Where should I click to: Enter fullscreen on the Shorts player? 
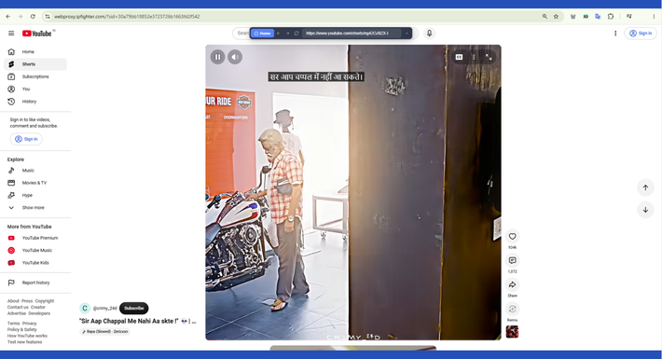489,57
